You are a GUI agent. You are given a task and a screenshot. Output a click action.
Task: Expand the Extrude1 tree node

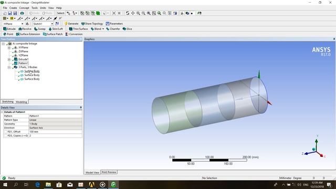pos(9,59)
